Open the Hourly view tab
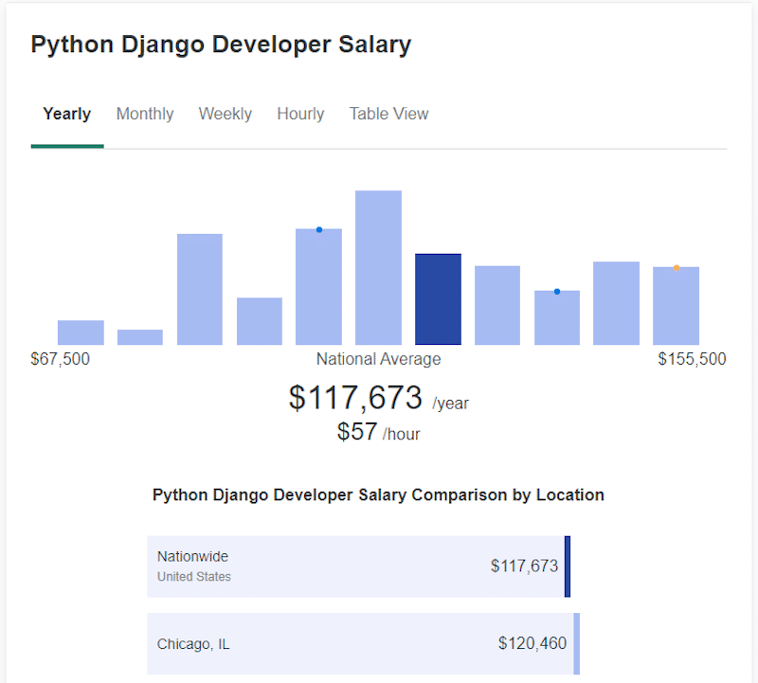Viewport: 758px width, 683px height. (300, 113)
